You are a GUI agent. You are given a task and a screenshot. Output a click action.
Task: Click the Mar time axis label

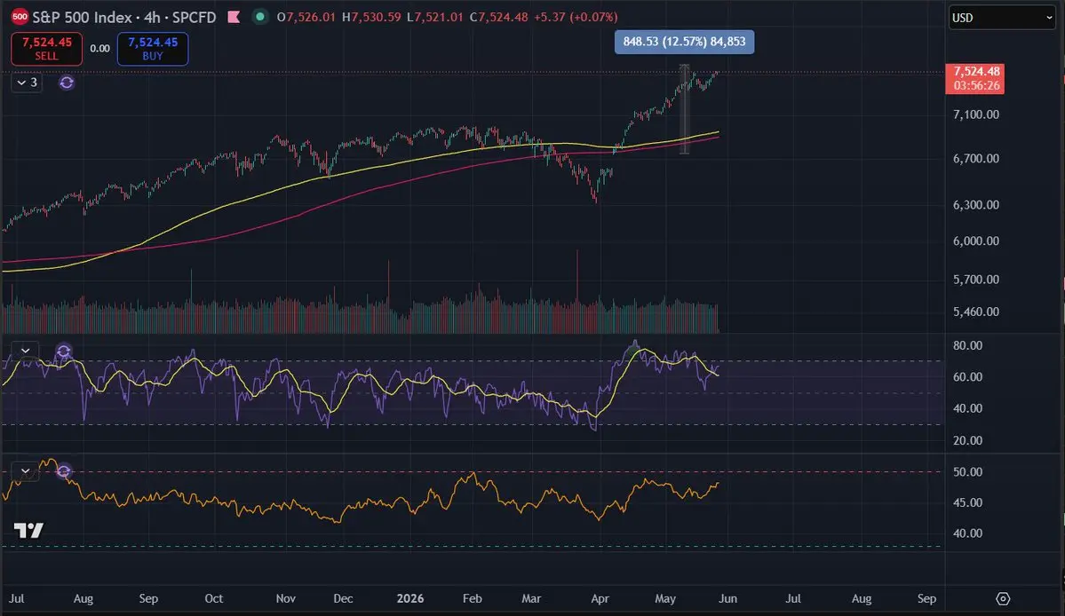pos(531,598)
